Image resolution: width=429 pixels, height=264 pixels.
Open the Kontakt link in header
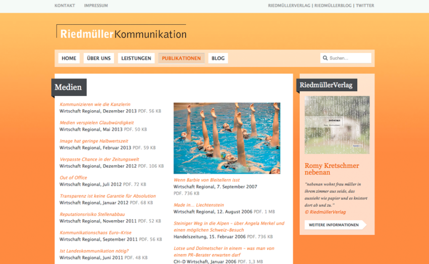click(x=65, y=6)
